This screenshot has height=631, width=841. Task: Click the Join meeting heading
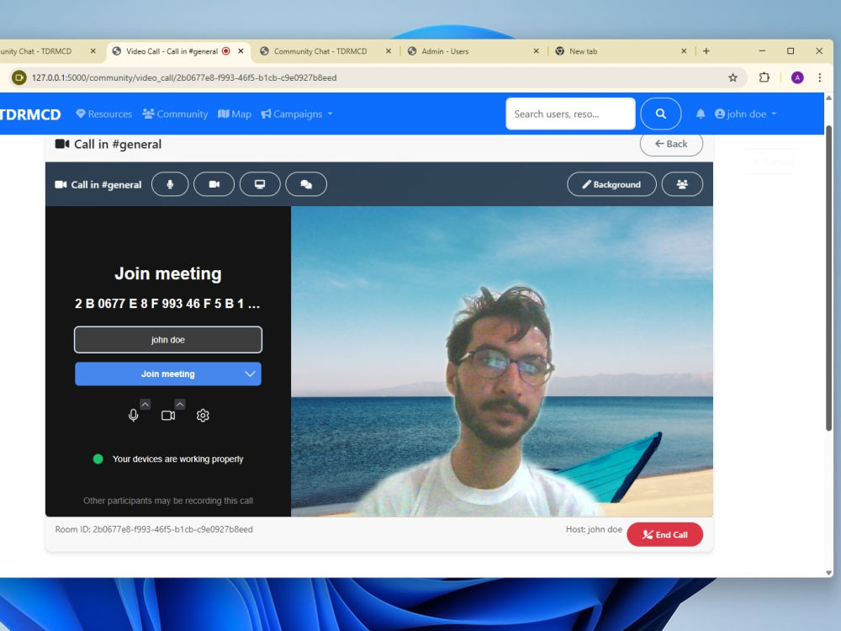point(168,273)
